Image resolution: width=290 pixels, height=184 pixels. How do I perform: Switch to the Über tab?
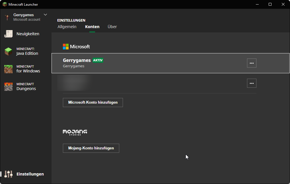pos(112,27)
